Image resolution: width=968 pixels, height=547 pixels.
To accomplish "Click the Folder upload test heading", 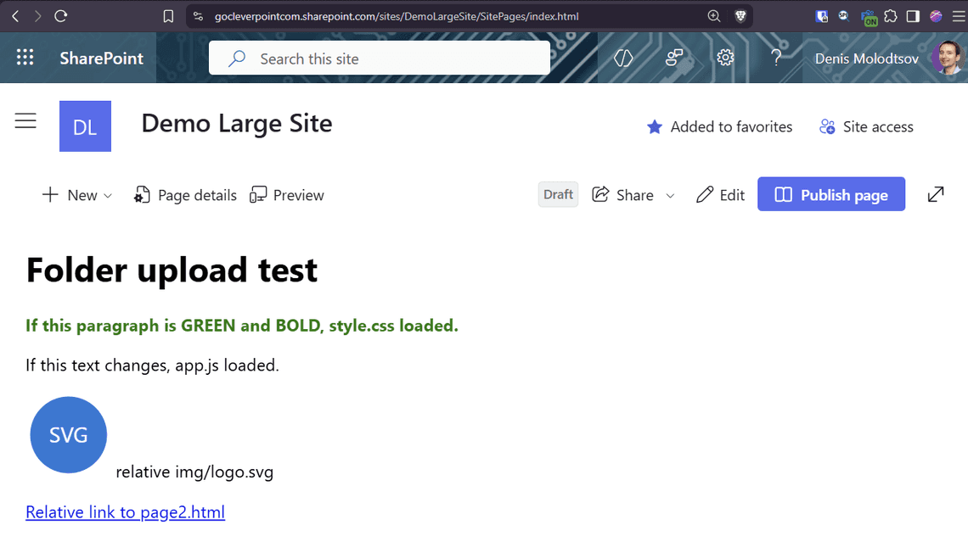I will click(172, 271).
